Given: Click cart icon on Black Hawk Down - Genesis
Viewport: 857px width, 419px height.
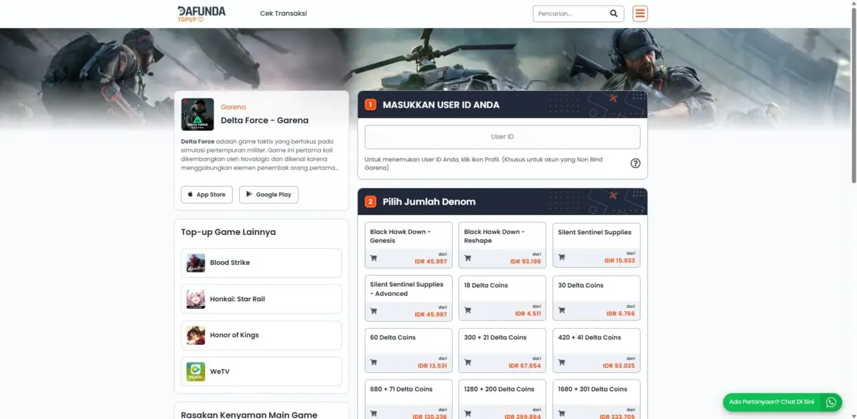Looking at the screenshot, I should (x=374, y=258).
